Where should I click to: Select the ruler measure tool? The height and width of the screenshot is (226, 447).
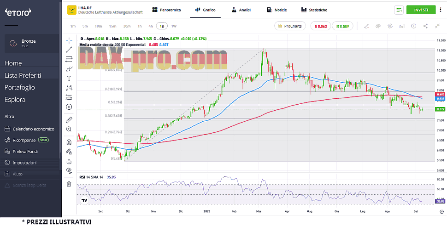(69, 120)
